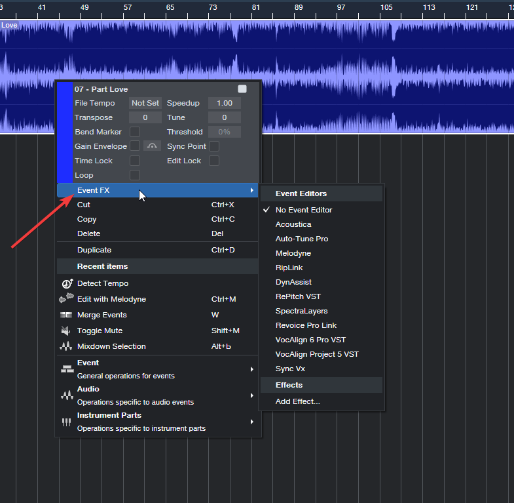The width and height of the screenshot is (514, 503).
Task: Enable the Gain Envelope checkbox
Action: point(135,146)
